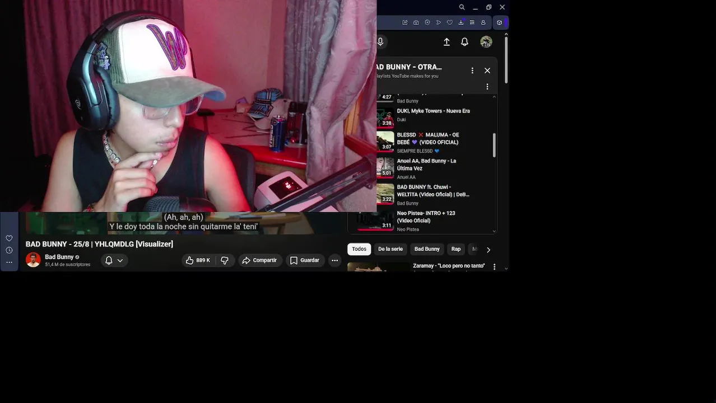
Task: Select the Rap filter chip
Action: pyautogui.click(x=456, y=249)
